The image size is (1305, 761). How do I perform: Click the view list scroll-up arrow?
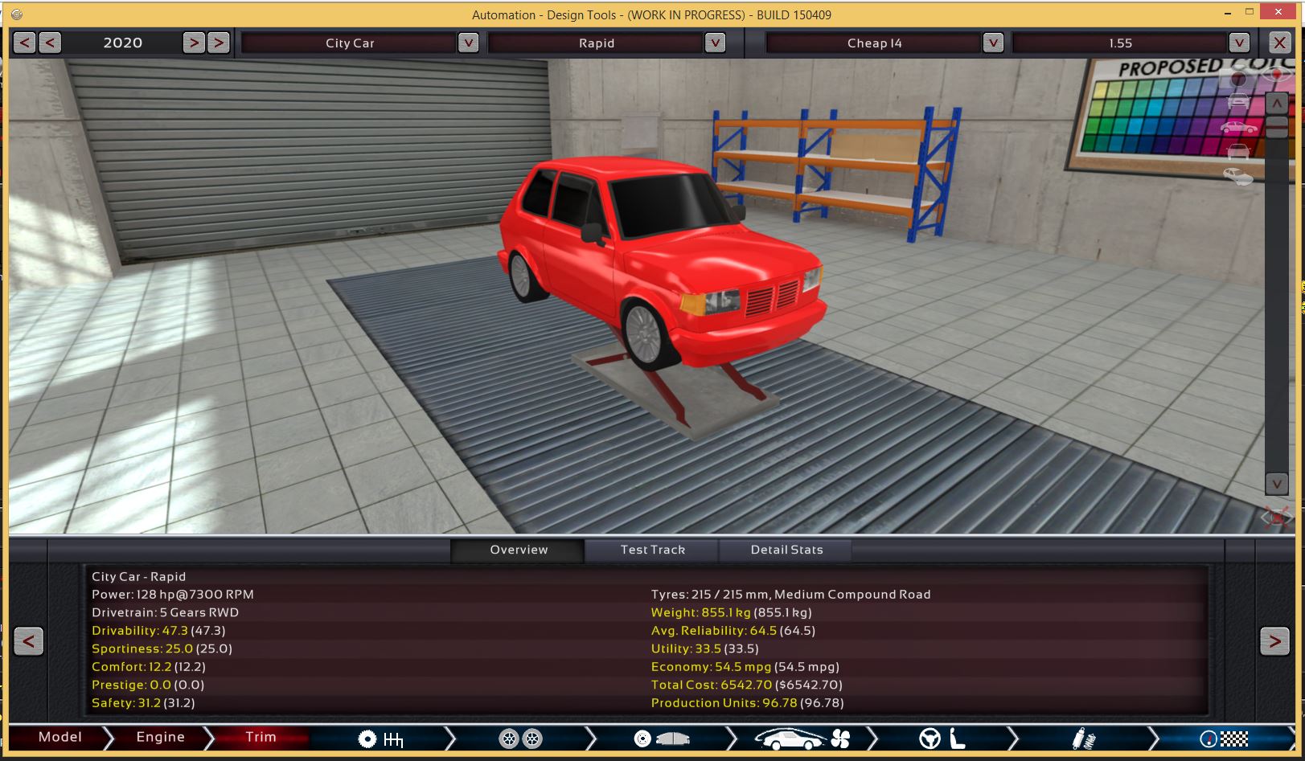click(1277, 103)
